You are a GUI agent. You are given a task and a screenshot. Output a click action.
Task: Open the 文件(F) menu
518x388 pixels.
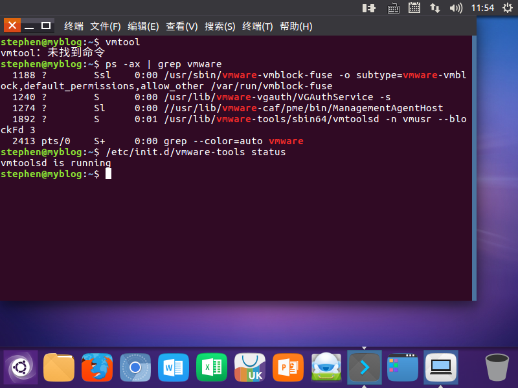(x=106, y=26)
